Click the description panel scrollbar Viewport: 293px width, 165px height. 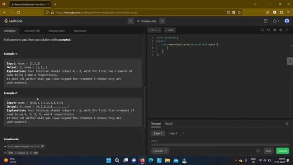145,107
